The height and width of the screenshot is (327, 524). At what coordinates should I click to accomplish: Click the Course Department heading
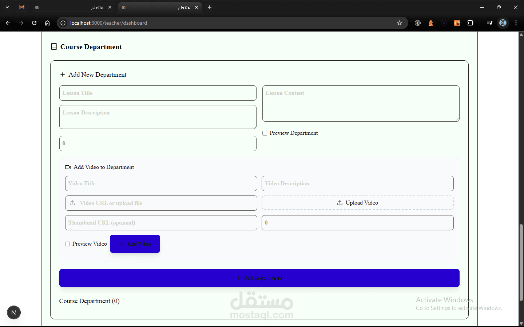tap(91, 47)
